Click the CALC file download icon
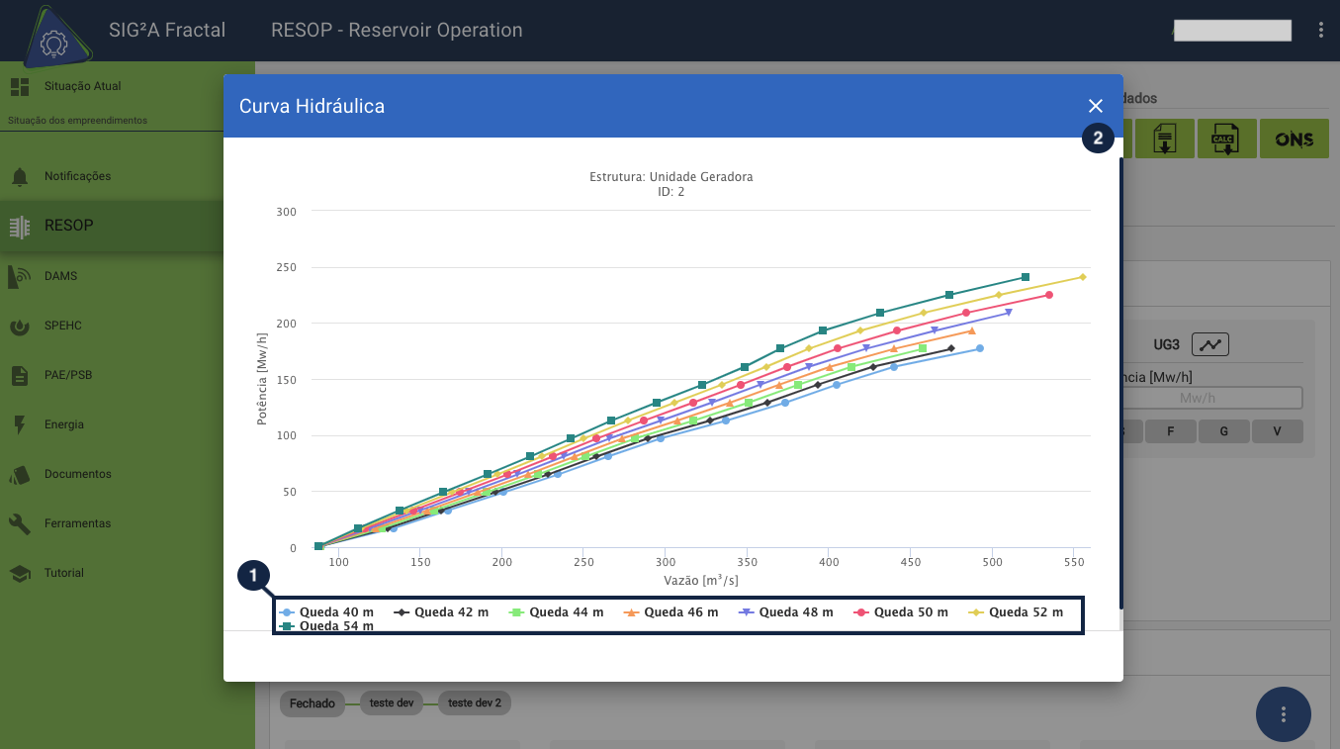 click(x=1226, y=140)
